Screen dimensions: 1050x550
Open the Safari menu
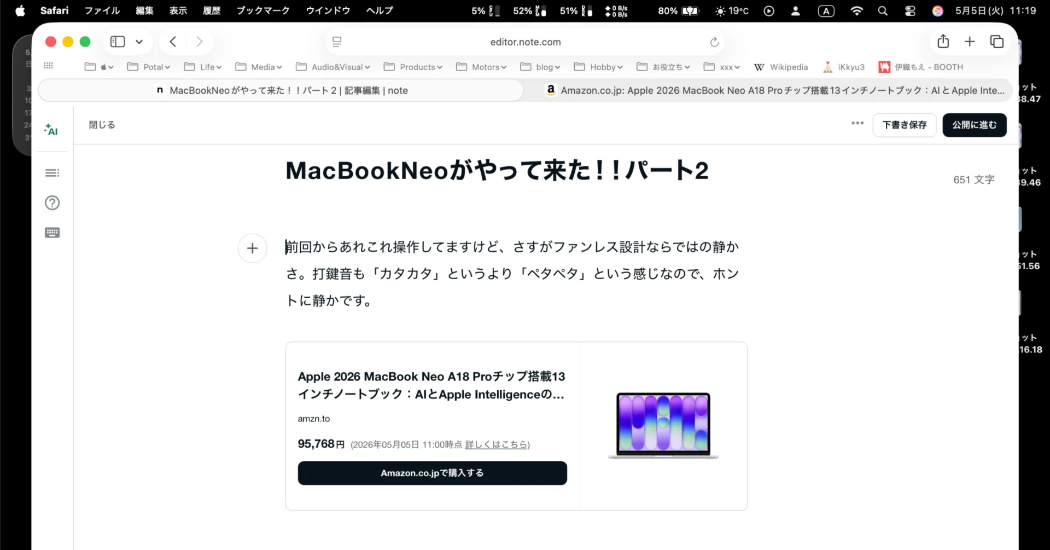(54, 10)
